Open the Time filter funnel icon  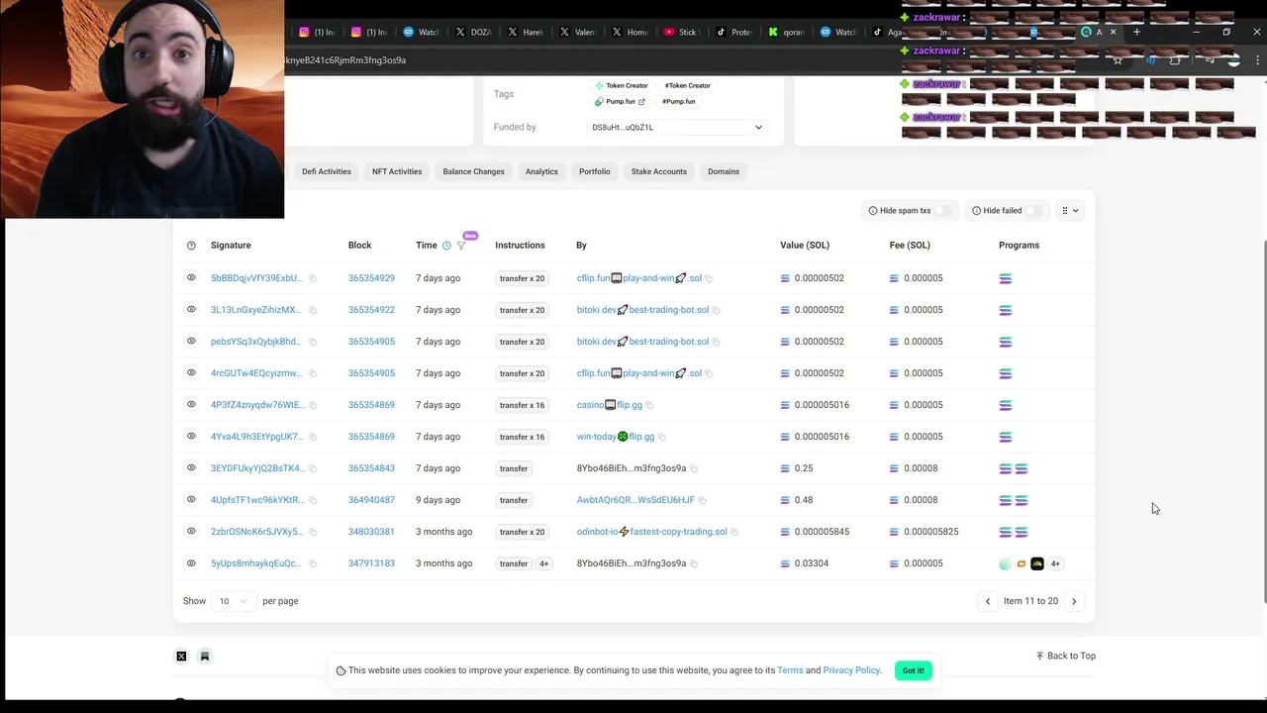pyautogui.click(x=461, y=246)
